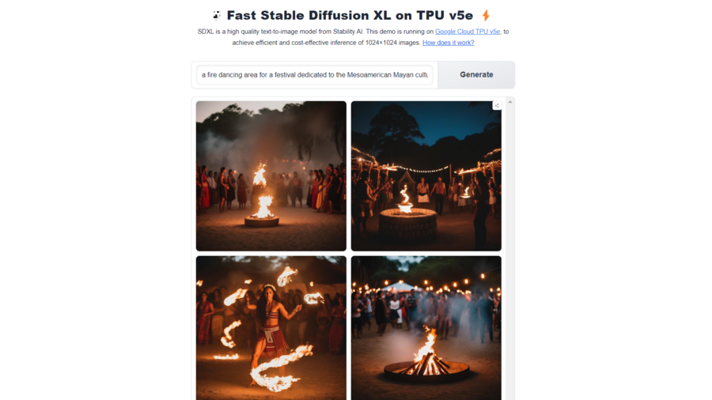Open the stone fire pit night image
Screen dimensions: 712x400
point(426,176)
